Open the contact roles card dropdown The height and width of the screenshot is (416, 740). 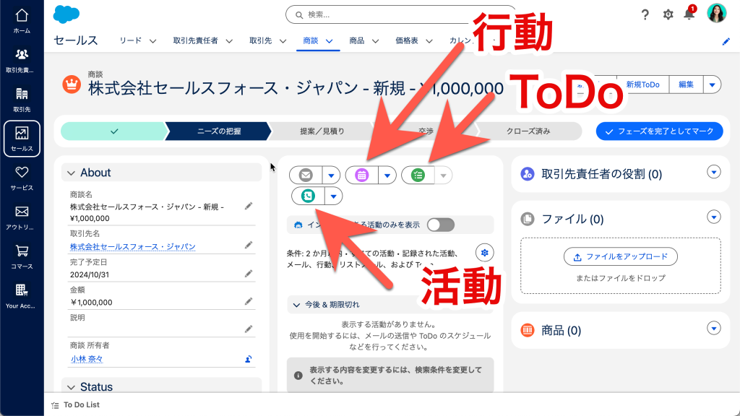click(x=713, y=172)
